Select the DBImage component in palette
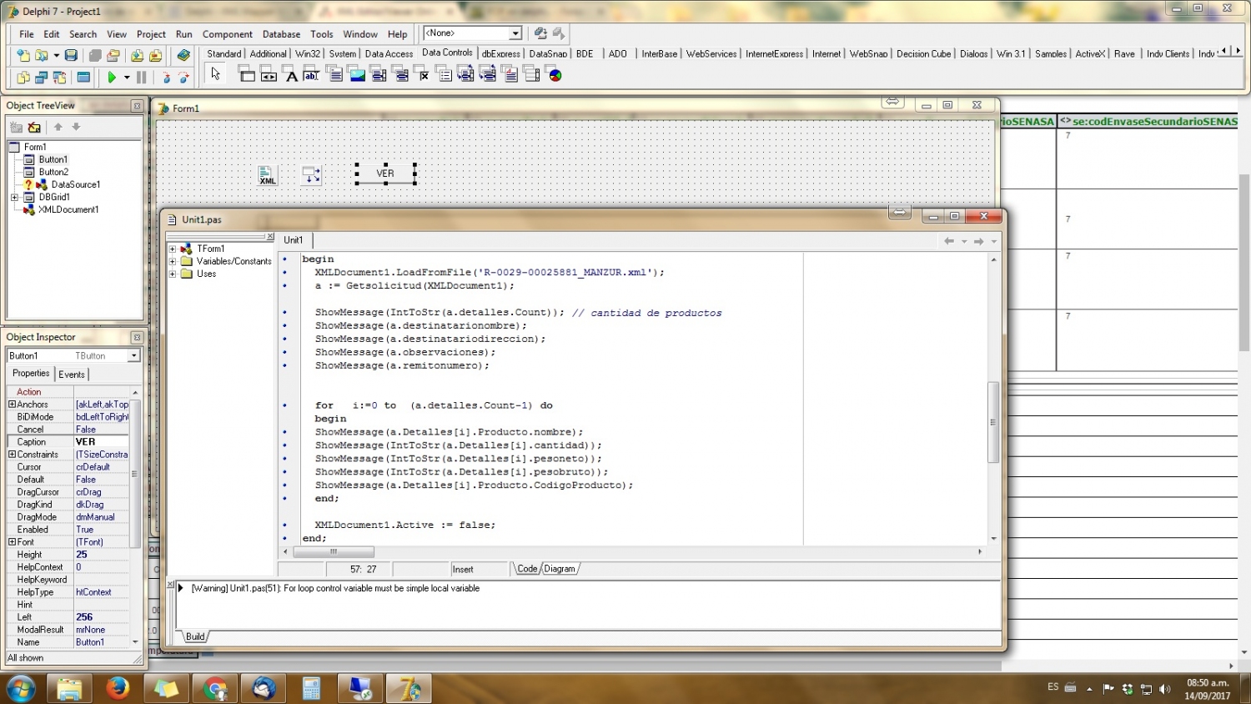Image resolution: width=1251 pixels, height=704 pixels. click(357, 75)
